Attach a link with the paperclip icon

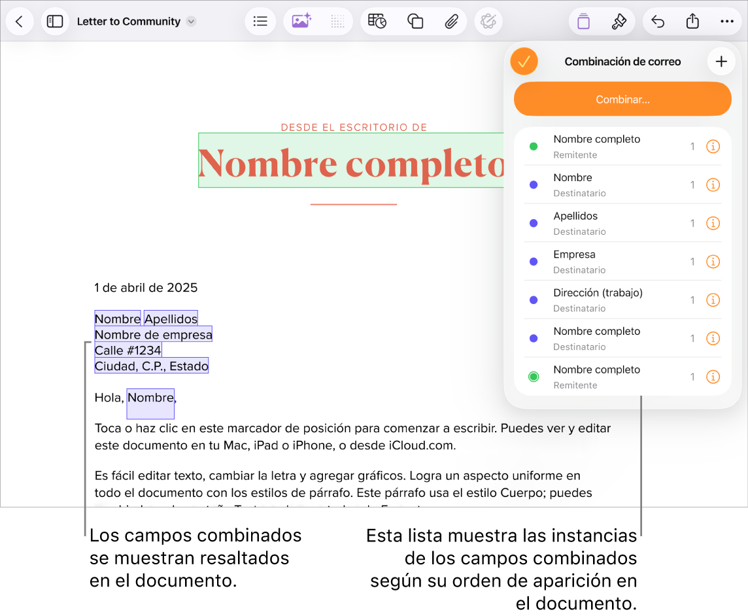coord(452,21)
